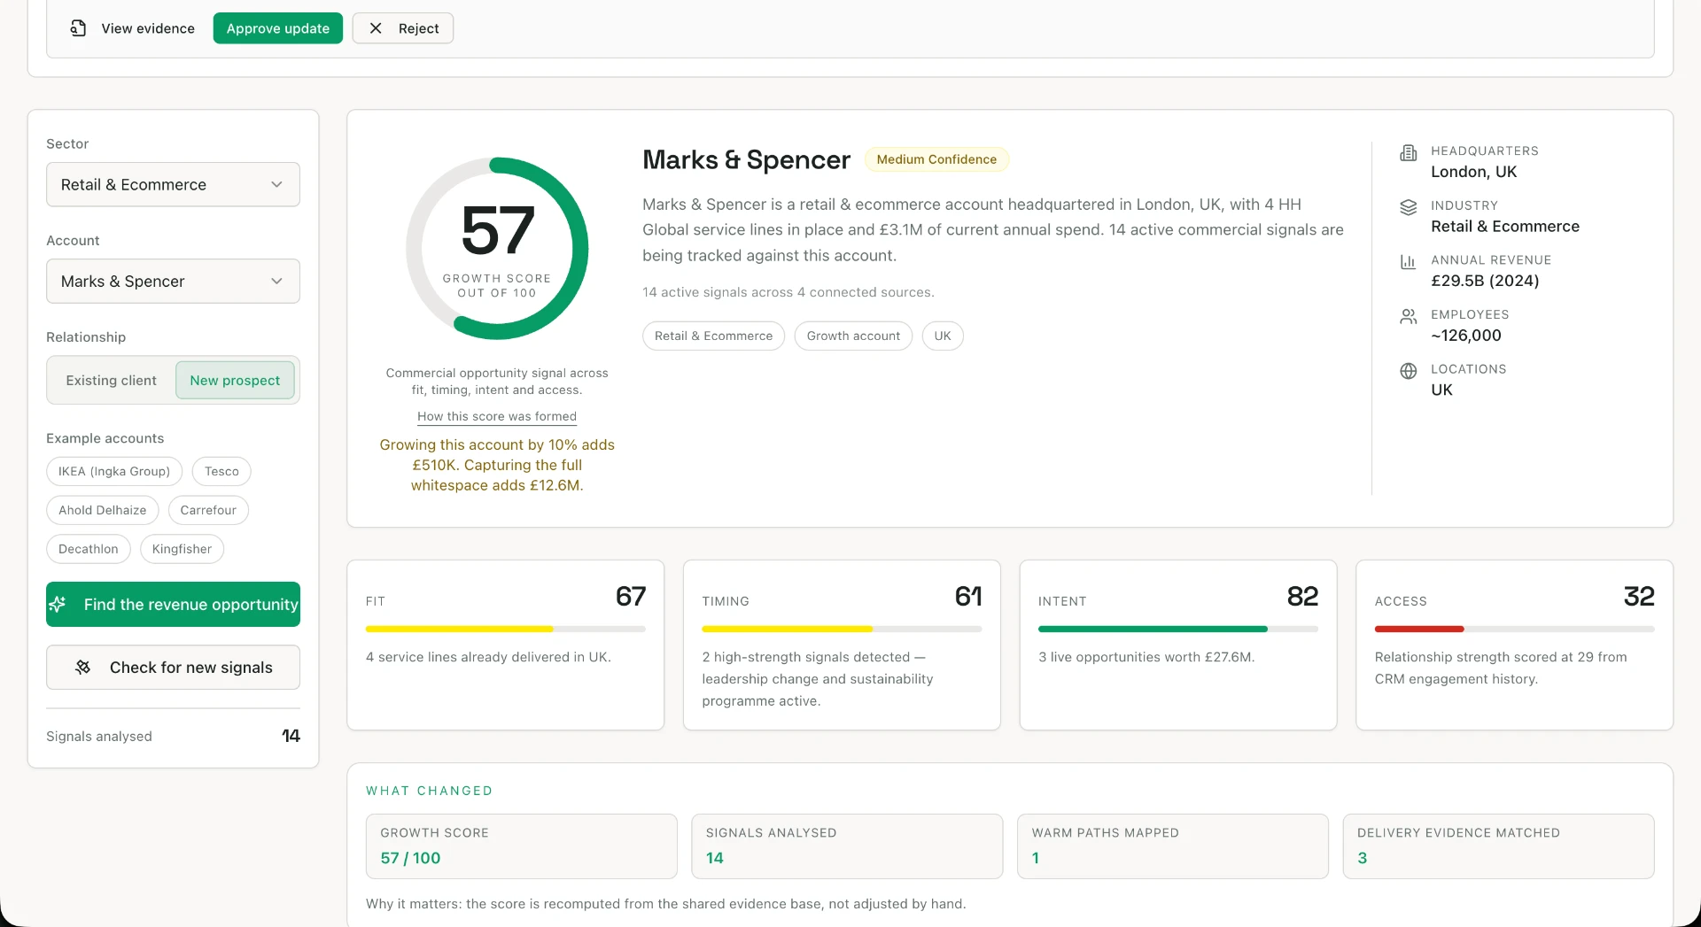Click '3 live opportunities worth £27.6M.' text
This screenshot has height=927, width=1701.
(1146, 657)
